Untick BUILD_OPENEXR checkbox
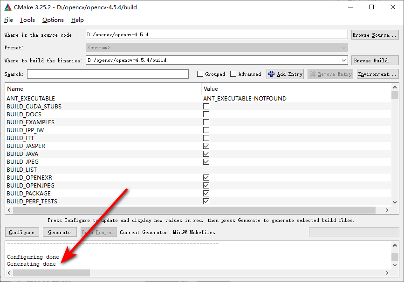404x282 pixels. [x=206, y=178]
